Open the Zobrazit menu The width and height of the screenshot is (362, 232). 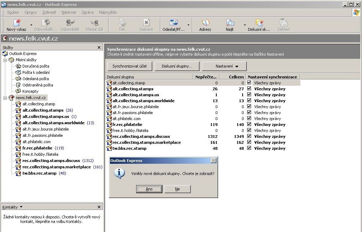click(49, 12)
